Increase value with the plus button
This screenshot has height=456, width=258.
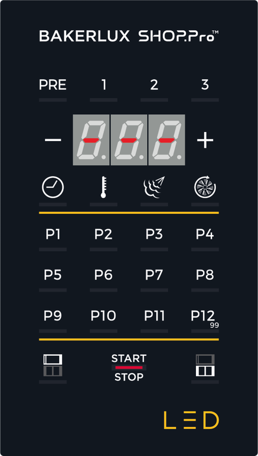click(x=205, y=140)
